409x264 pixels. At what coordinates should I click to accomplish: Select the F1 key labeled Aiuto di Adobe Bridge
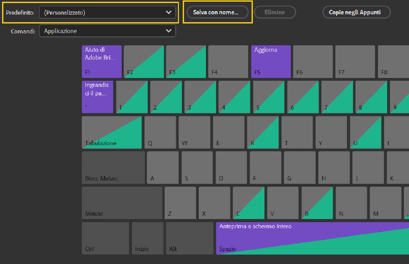click(102, 62)
